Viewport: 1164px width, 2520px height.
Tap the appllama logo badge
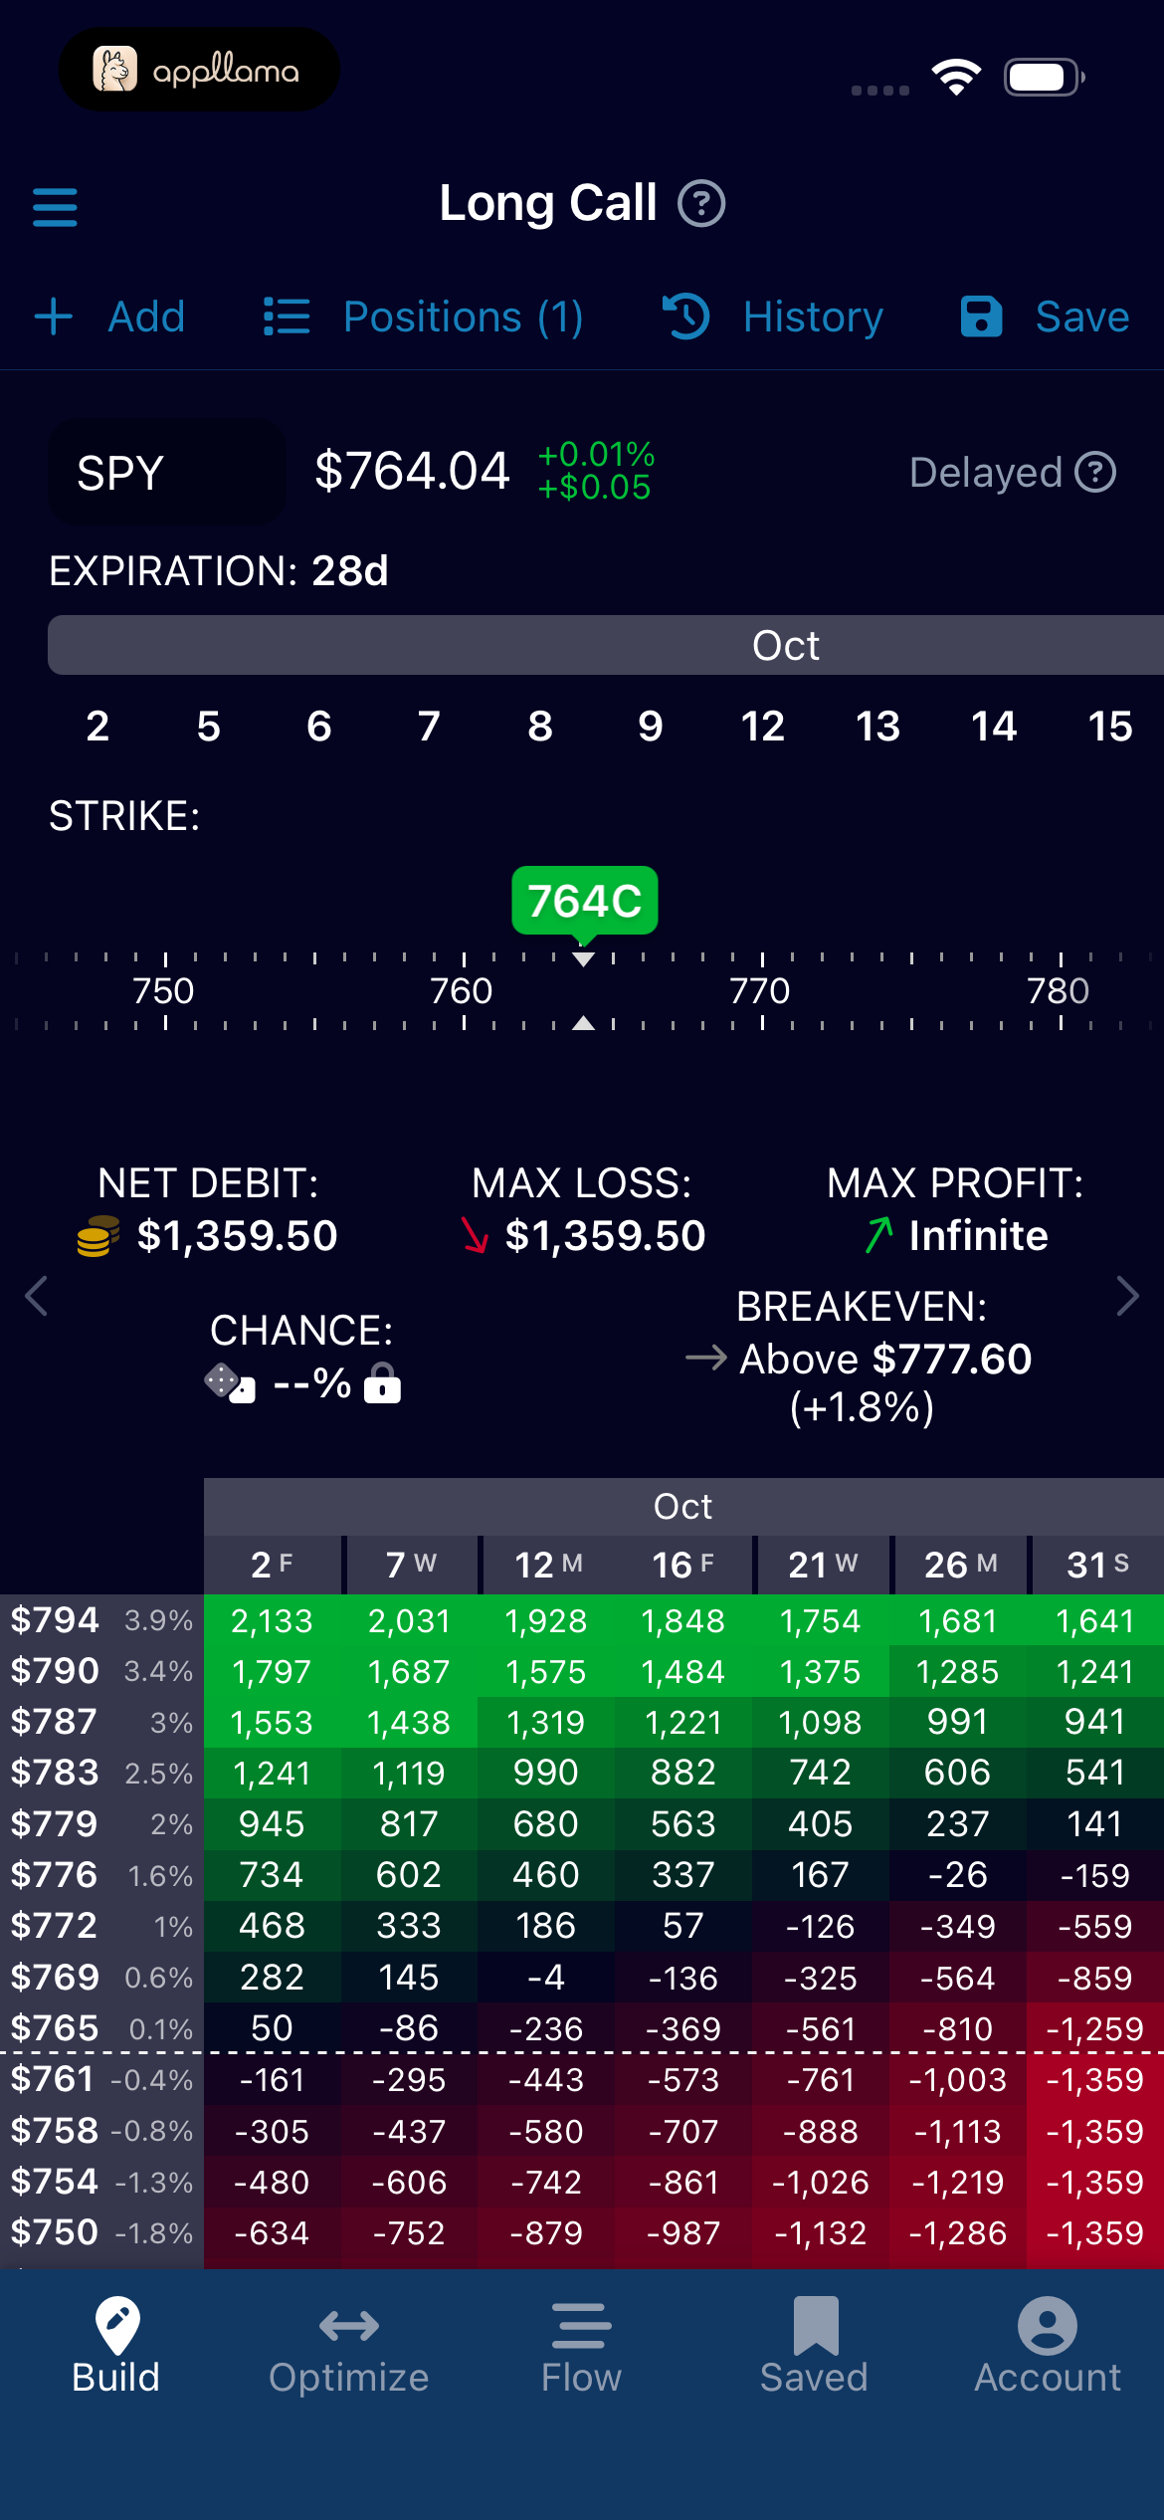click(199, 70)
